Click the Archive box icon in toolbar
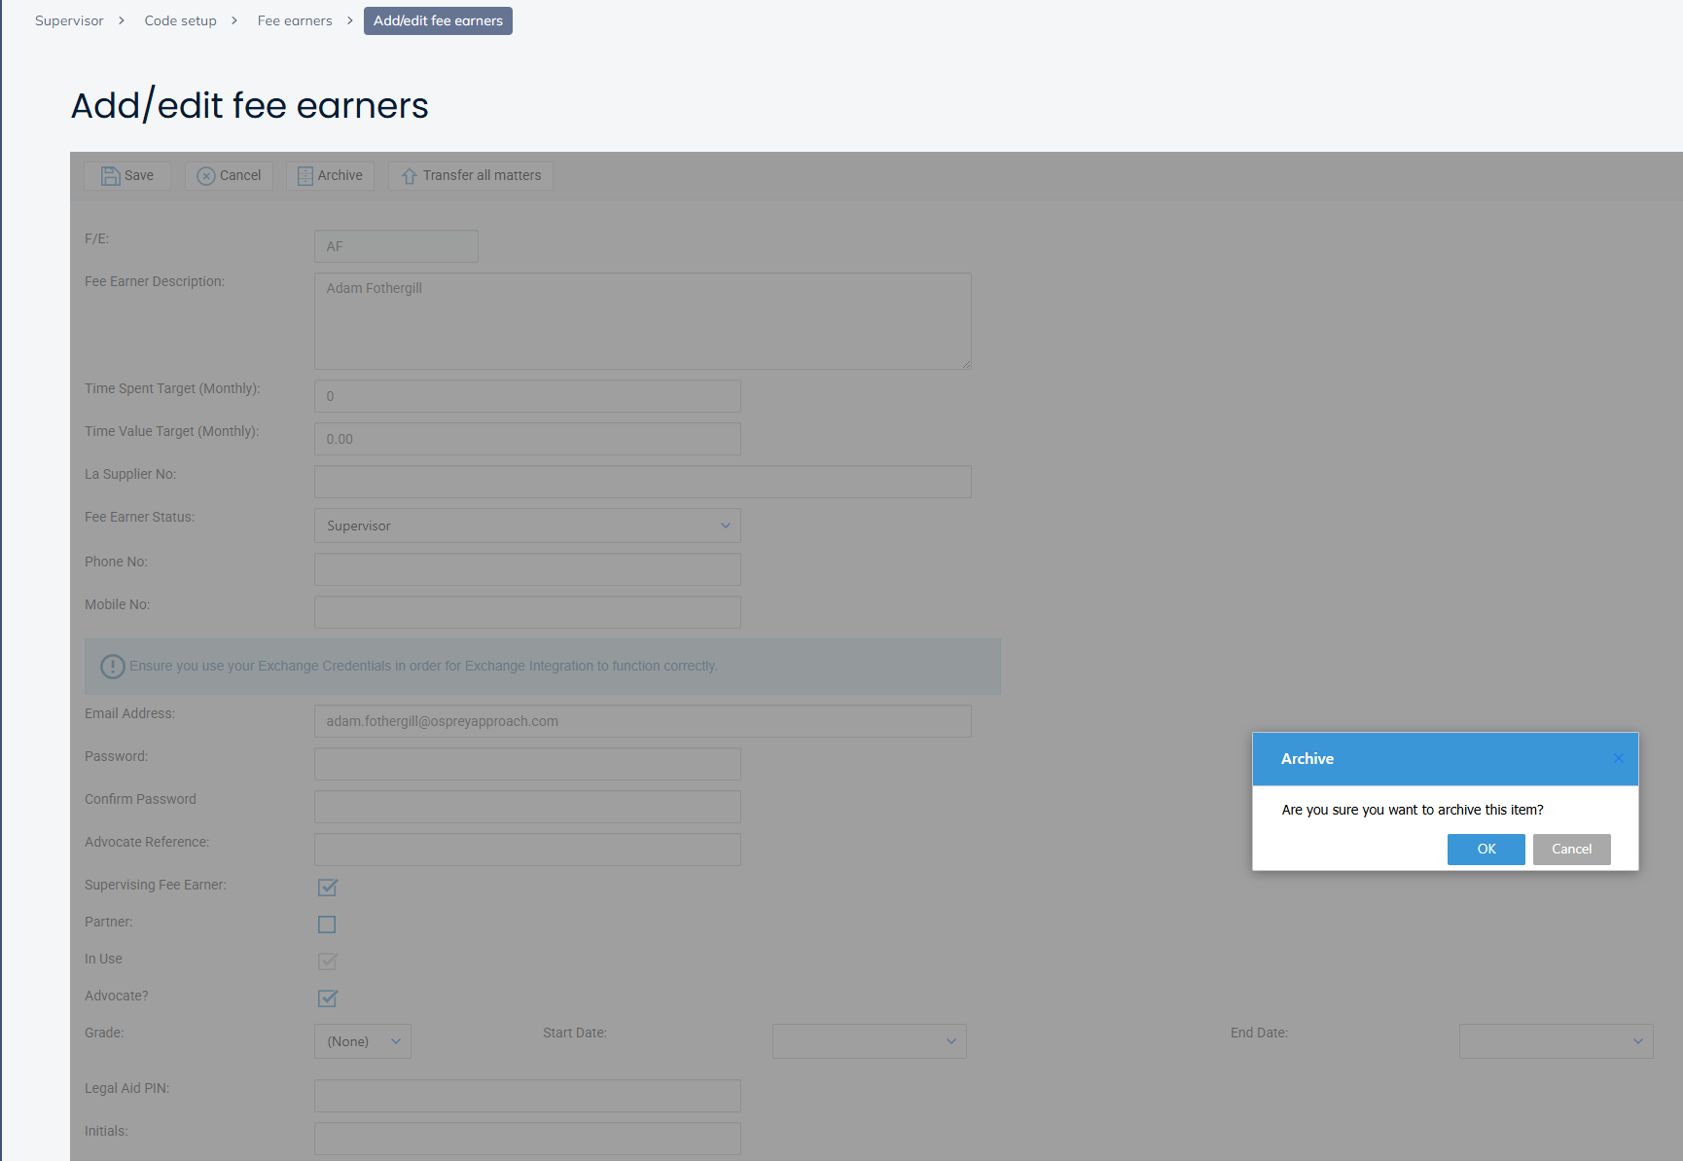 [304, 176]
